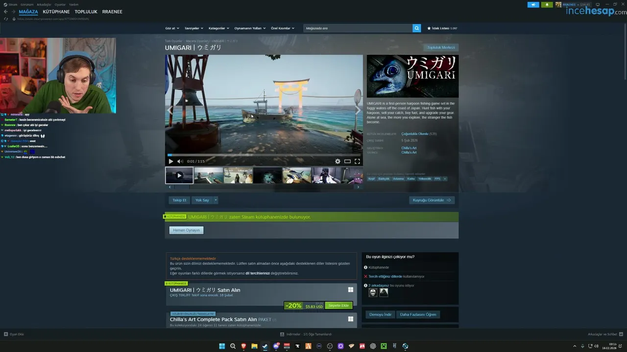Open the Oyunlar menu
Image resolution: width=627 pixels, height=352 pixels.
[60, 4]
